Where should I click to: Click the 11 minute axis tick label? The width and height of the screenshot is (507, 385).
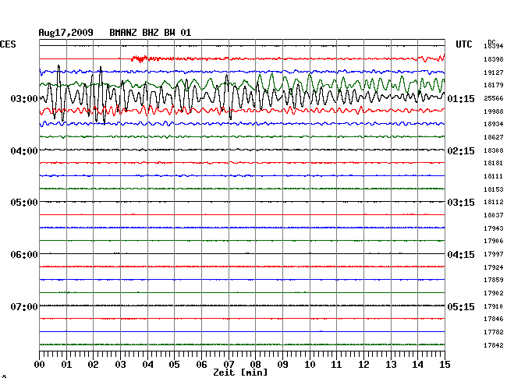click(x=336, y=365)
